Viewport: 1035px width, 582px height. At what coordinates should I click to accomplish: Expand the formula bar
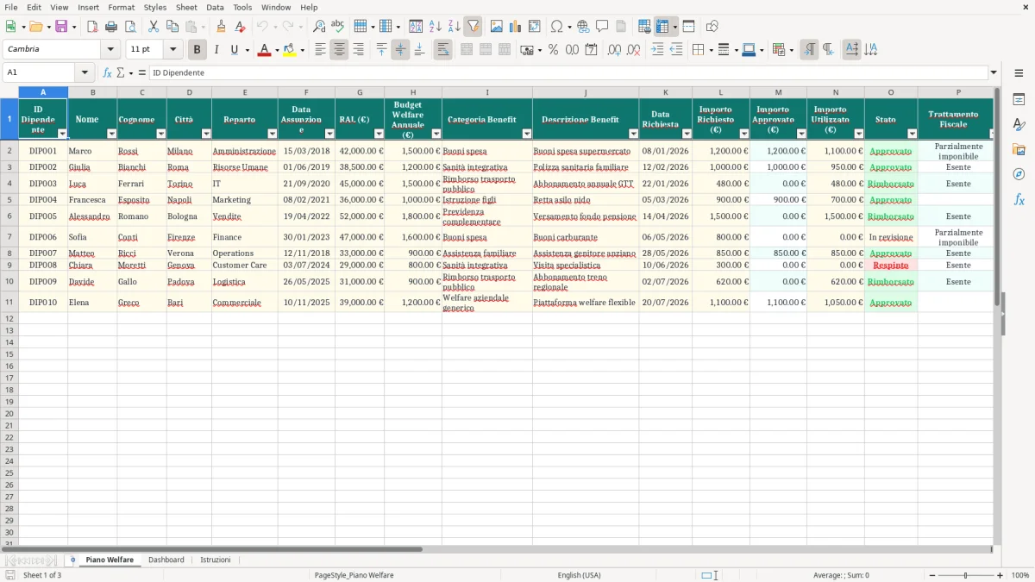click(994, 73)
